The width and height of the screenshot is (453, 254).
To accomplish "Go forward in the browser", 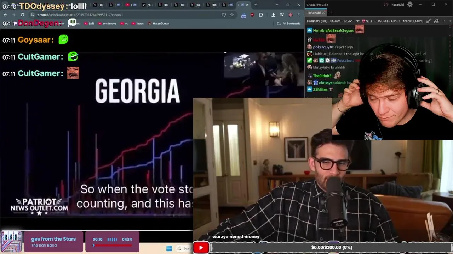I will coord(14,15).
